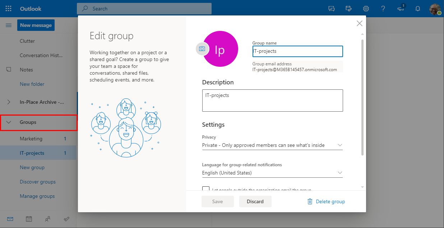Open the People contacts icon
Screen dimensions: 444x228
click(48, 219)
